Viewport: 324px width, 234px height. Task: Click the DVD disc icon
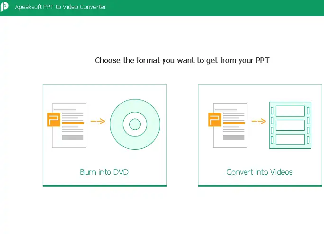point(135,125)
